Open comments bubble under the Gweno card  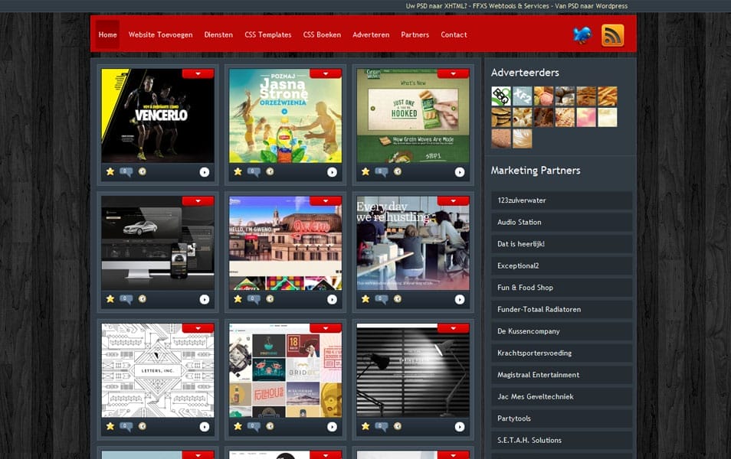pos(254,299)
